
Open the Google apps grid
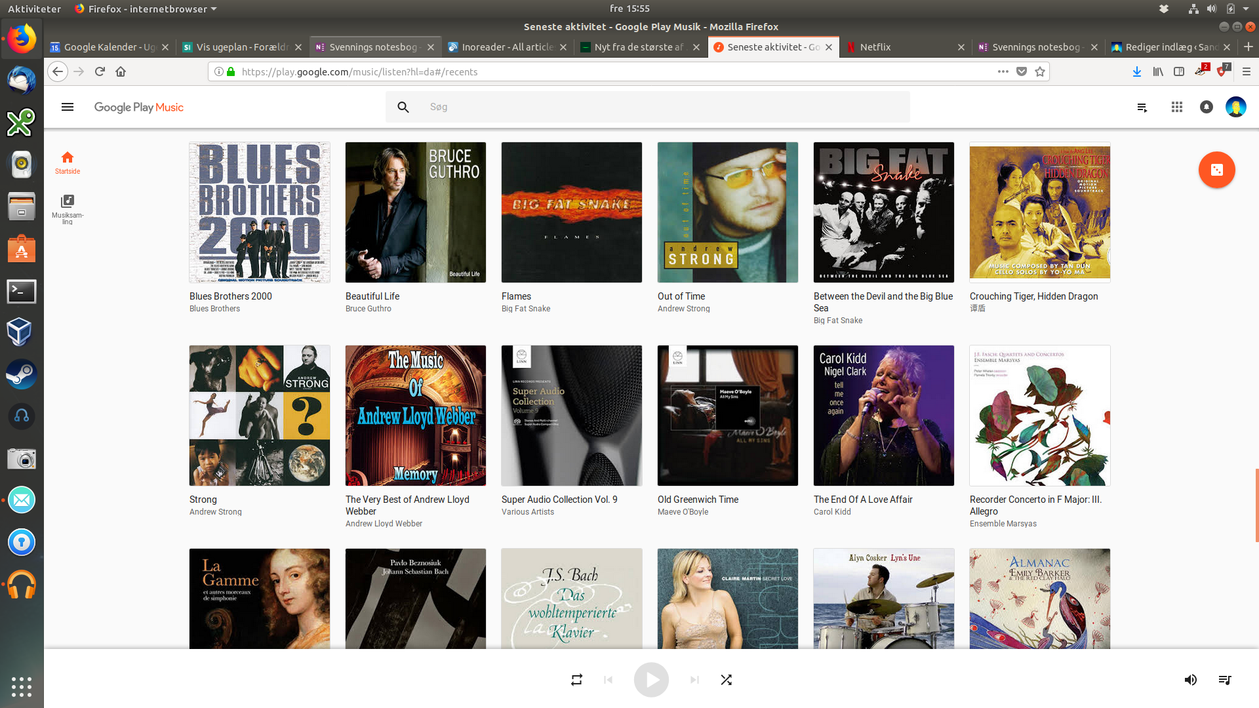tap(1177, 107)
